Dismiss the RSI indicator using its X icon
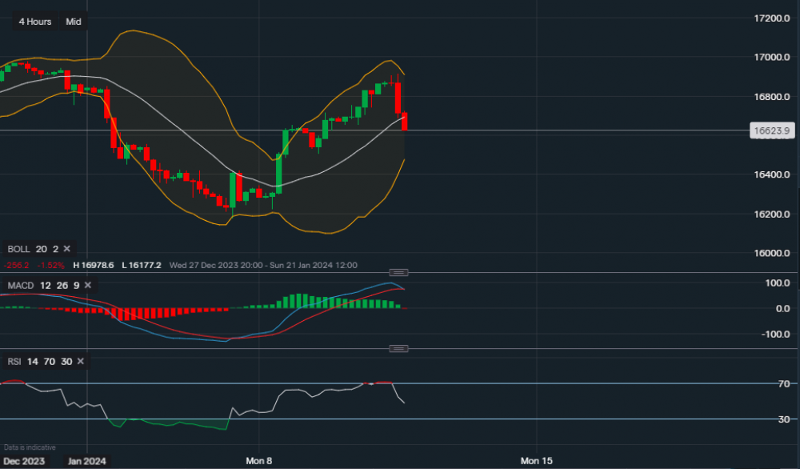800x469 pixels. click(x=80, y=362)
